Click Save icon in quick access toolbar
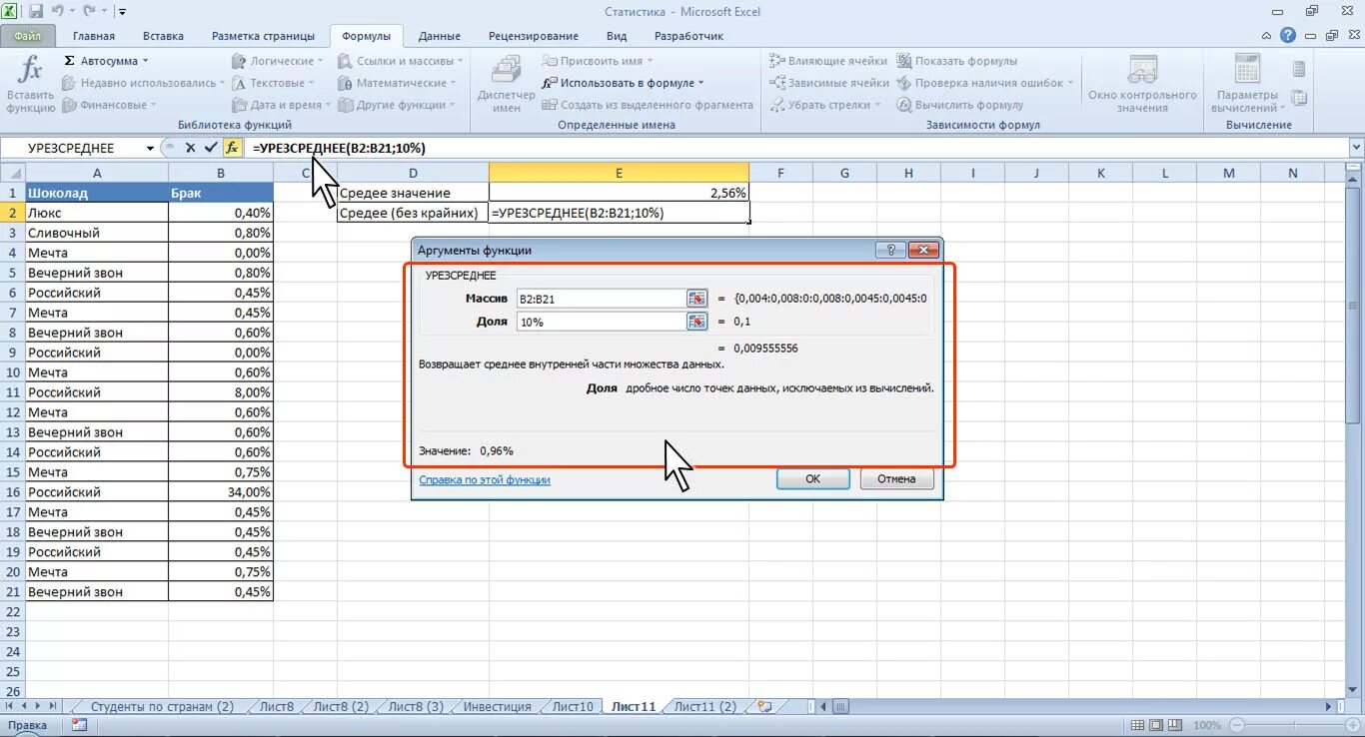Image resolution: width=1365 pixels, height=737 pixels. [x=36, y=12]
